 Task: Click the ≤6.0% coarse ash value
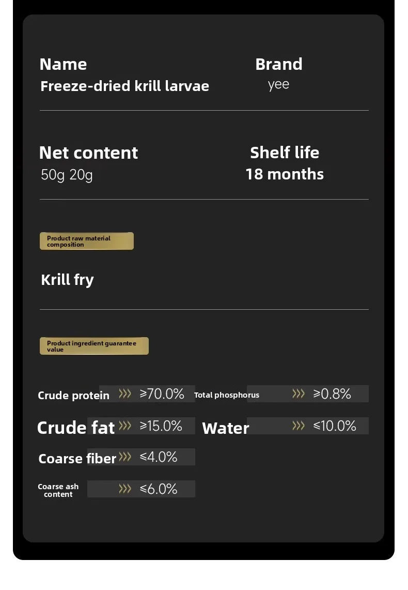tap(159, 489)
